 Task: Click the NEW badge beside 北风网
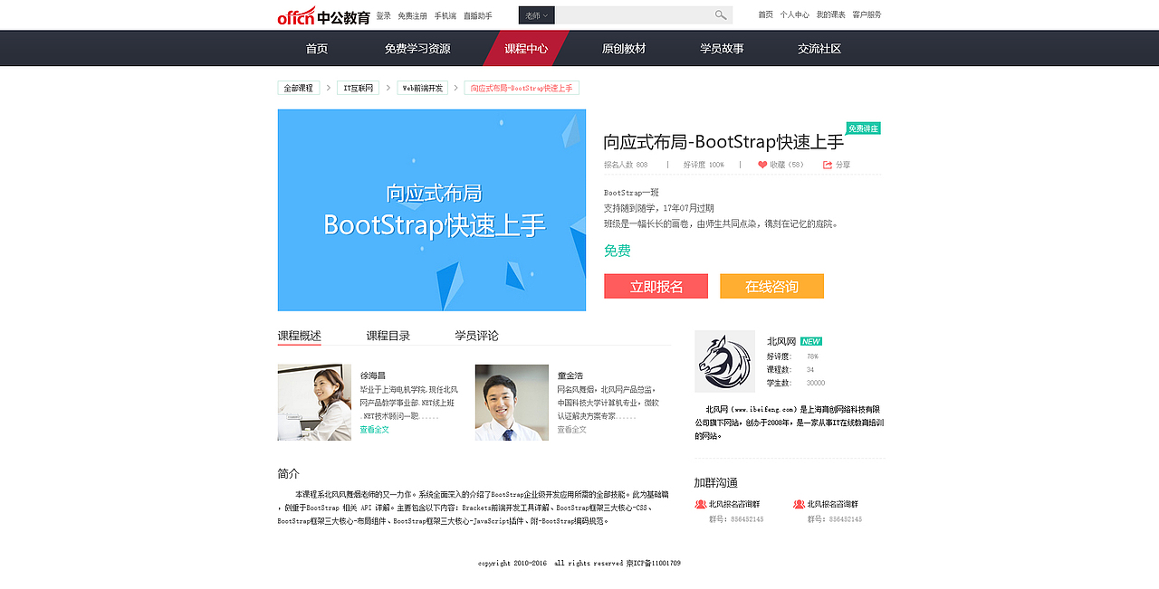(811, 341)
